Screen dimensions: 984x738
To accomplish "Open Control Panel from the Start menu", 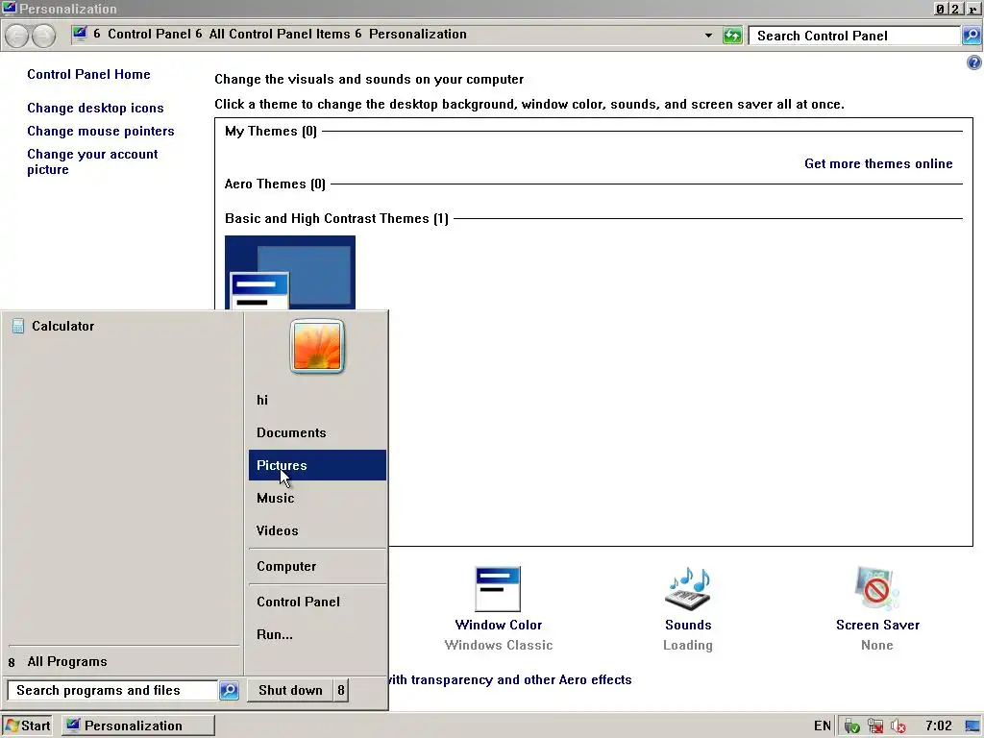I will pyautogui.click(x=317, y=602).
